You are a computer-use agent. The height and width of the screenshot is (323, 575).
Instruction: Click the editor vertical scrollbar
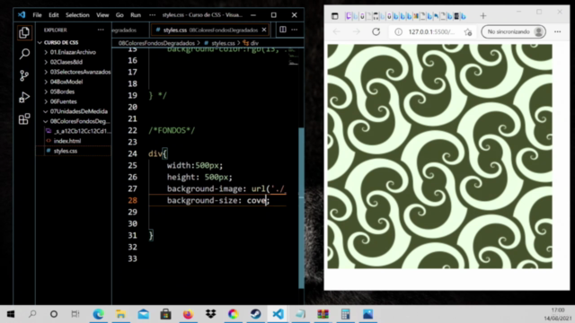[302, 207]
